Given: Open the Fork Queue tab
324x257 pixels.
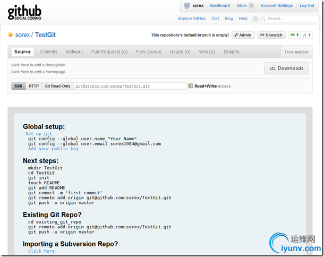Looking at the screenshot, I should [149, 52].
